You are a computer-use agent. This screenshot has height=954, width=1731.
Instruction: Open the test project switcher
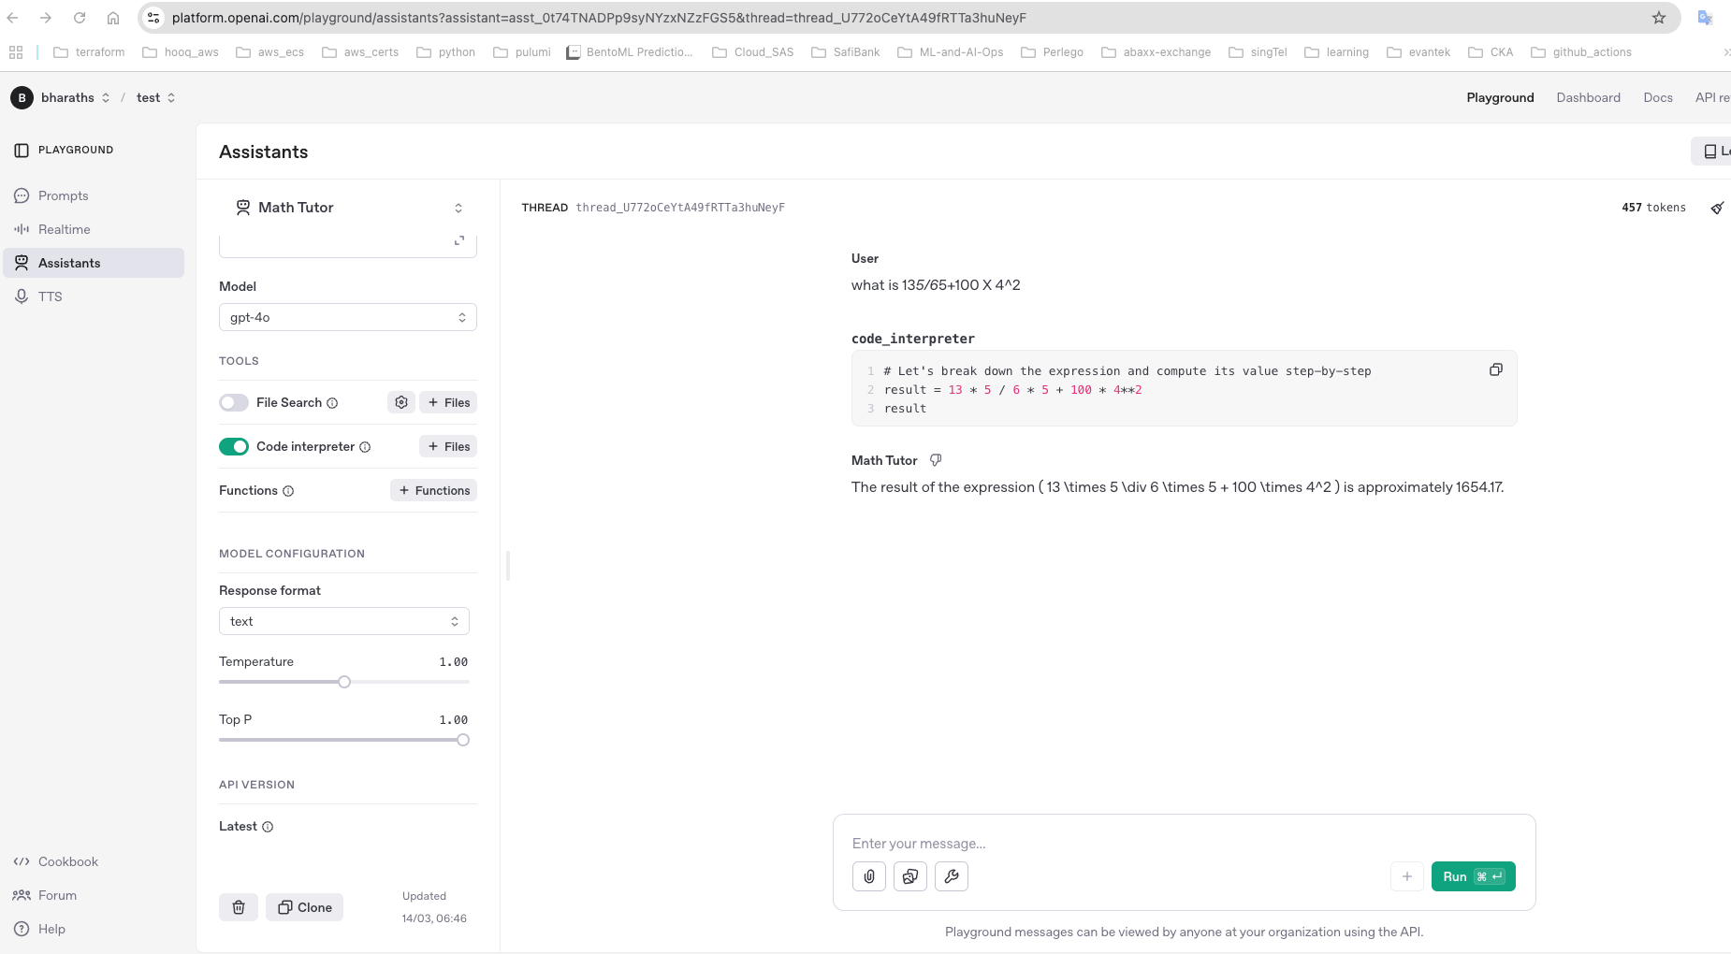coord(156,97)
